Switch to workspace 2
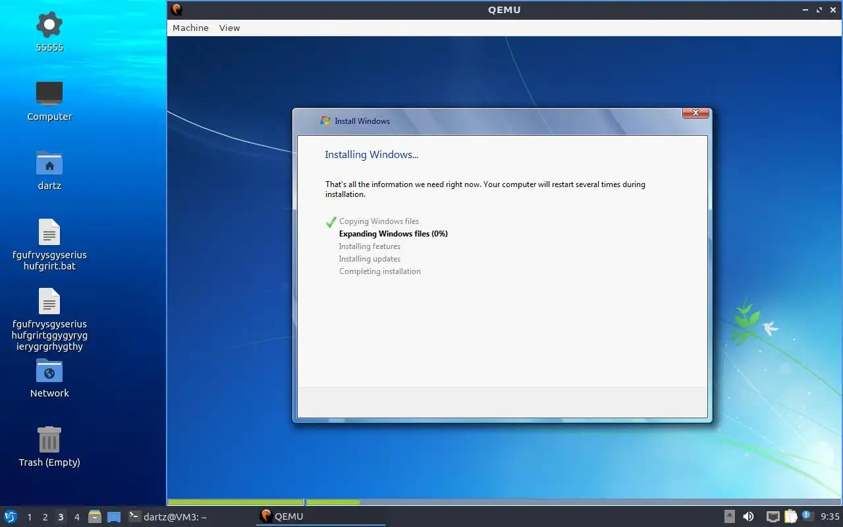Image resolution: width=843 pixels, height=527 pixels. (x=45, y=517)
